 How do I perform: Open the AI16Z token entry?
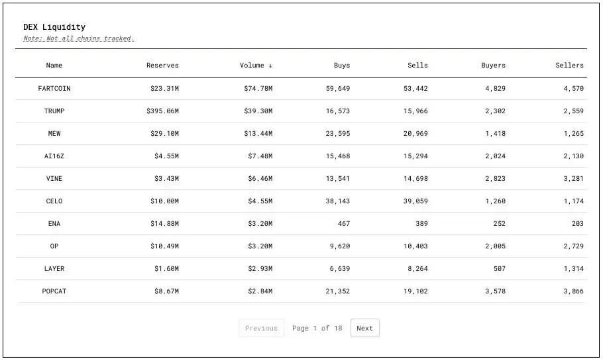tap(54, 156)
